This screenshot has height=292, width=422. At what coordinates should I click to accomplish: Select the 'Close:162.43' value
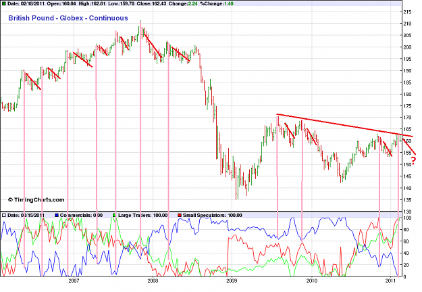[x=151, y=4]
